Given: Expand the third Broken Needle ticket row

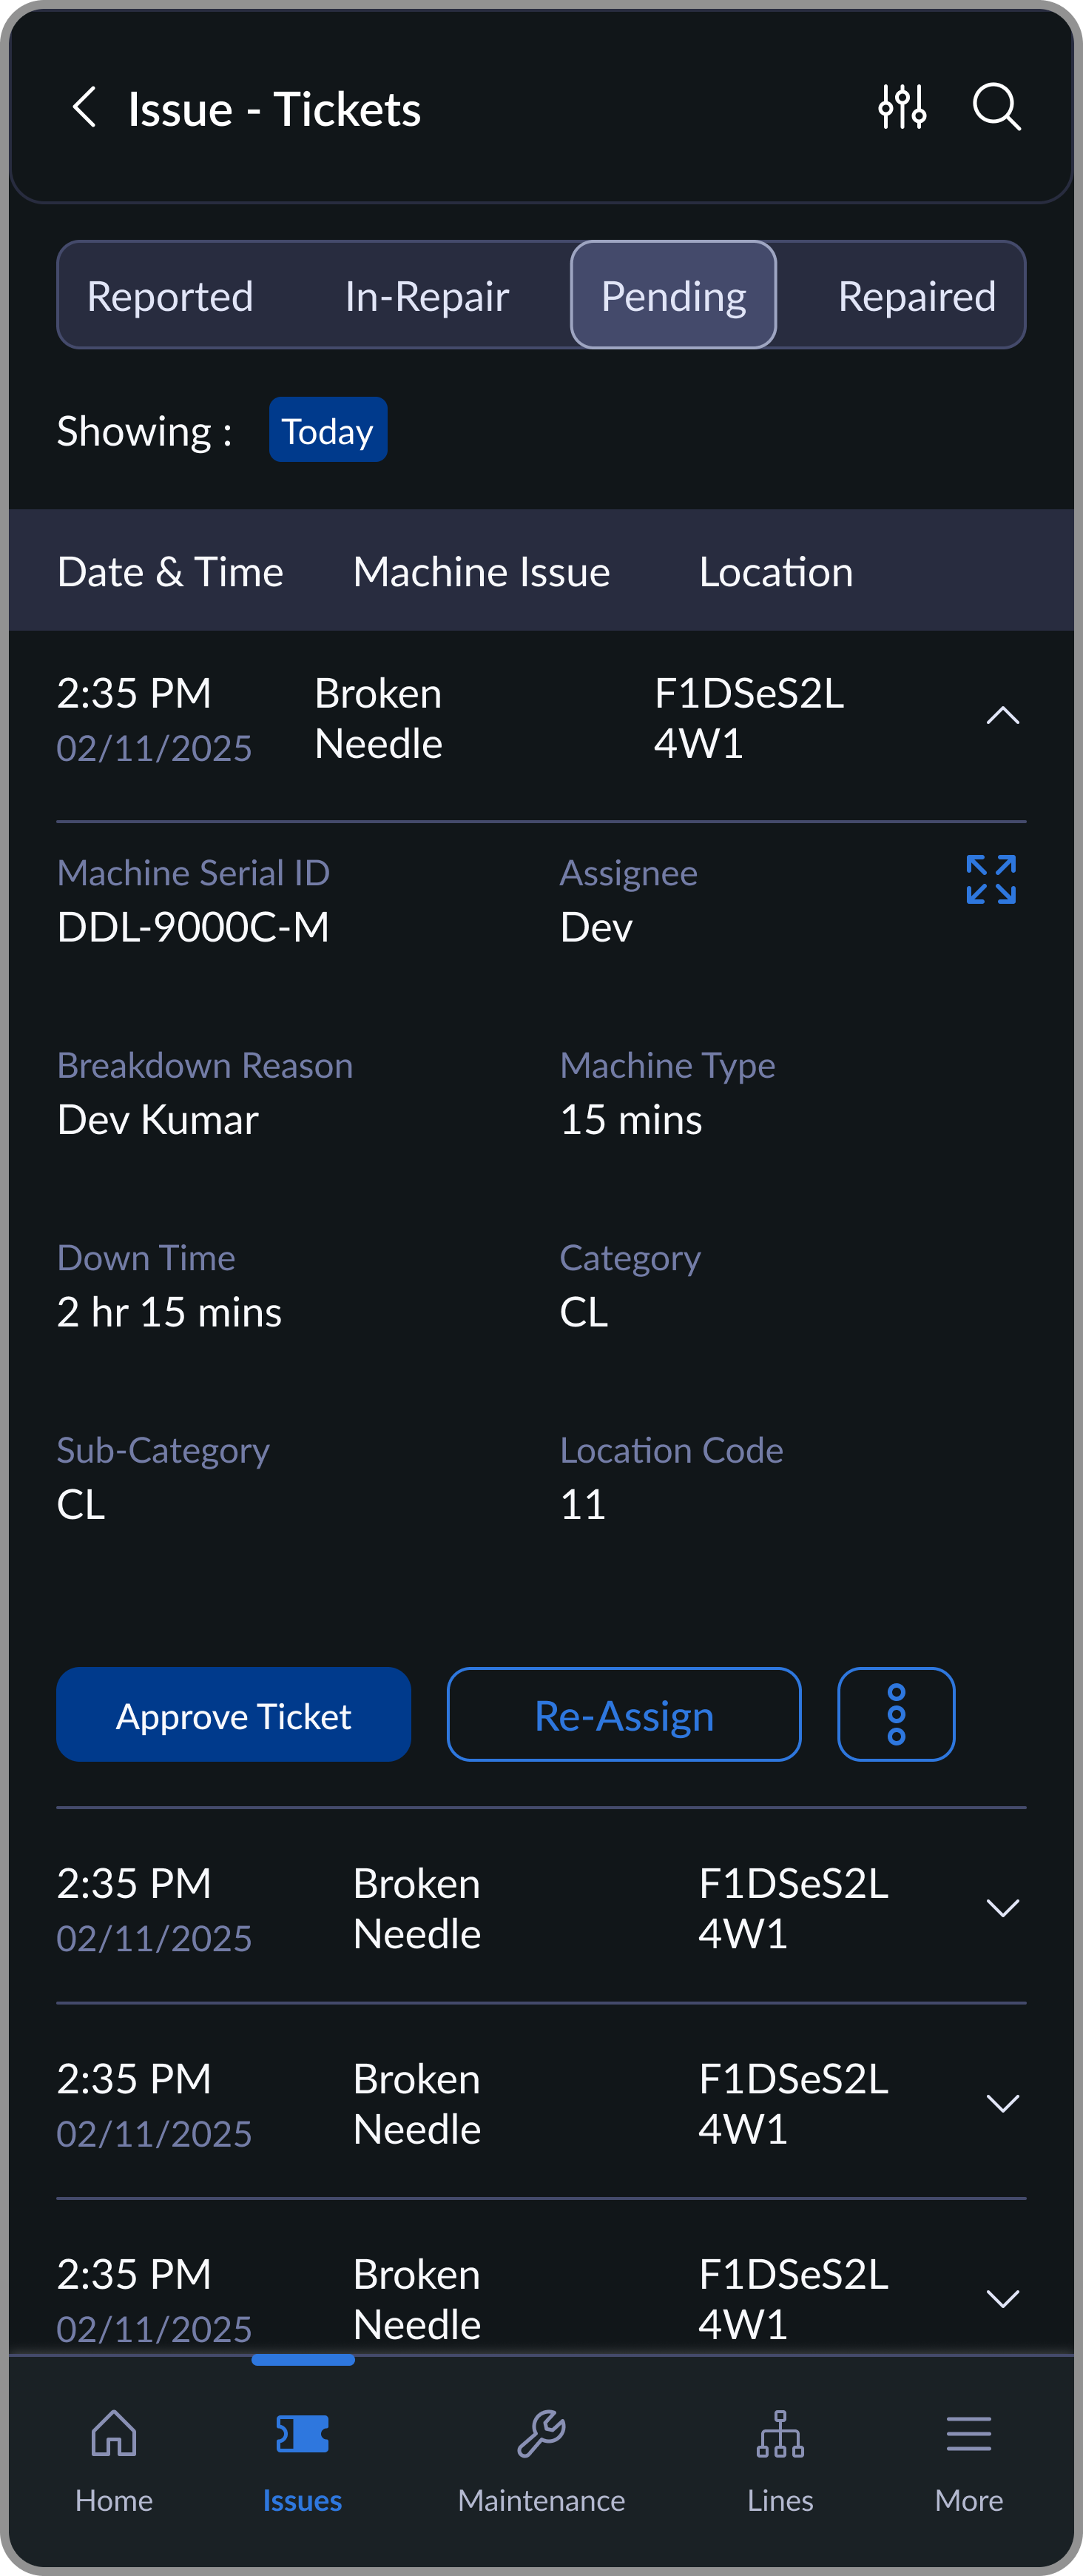Looking at the screenshot, I should coord(1002,2103).
